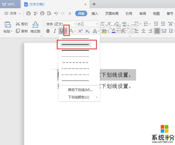Choose the dot-dot-dash underline style
This screenshot has height=145, width=175.
click(x=75, y=75)
